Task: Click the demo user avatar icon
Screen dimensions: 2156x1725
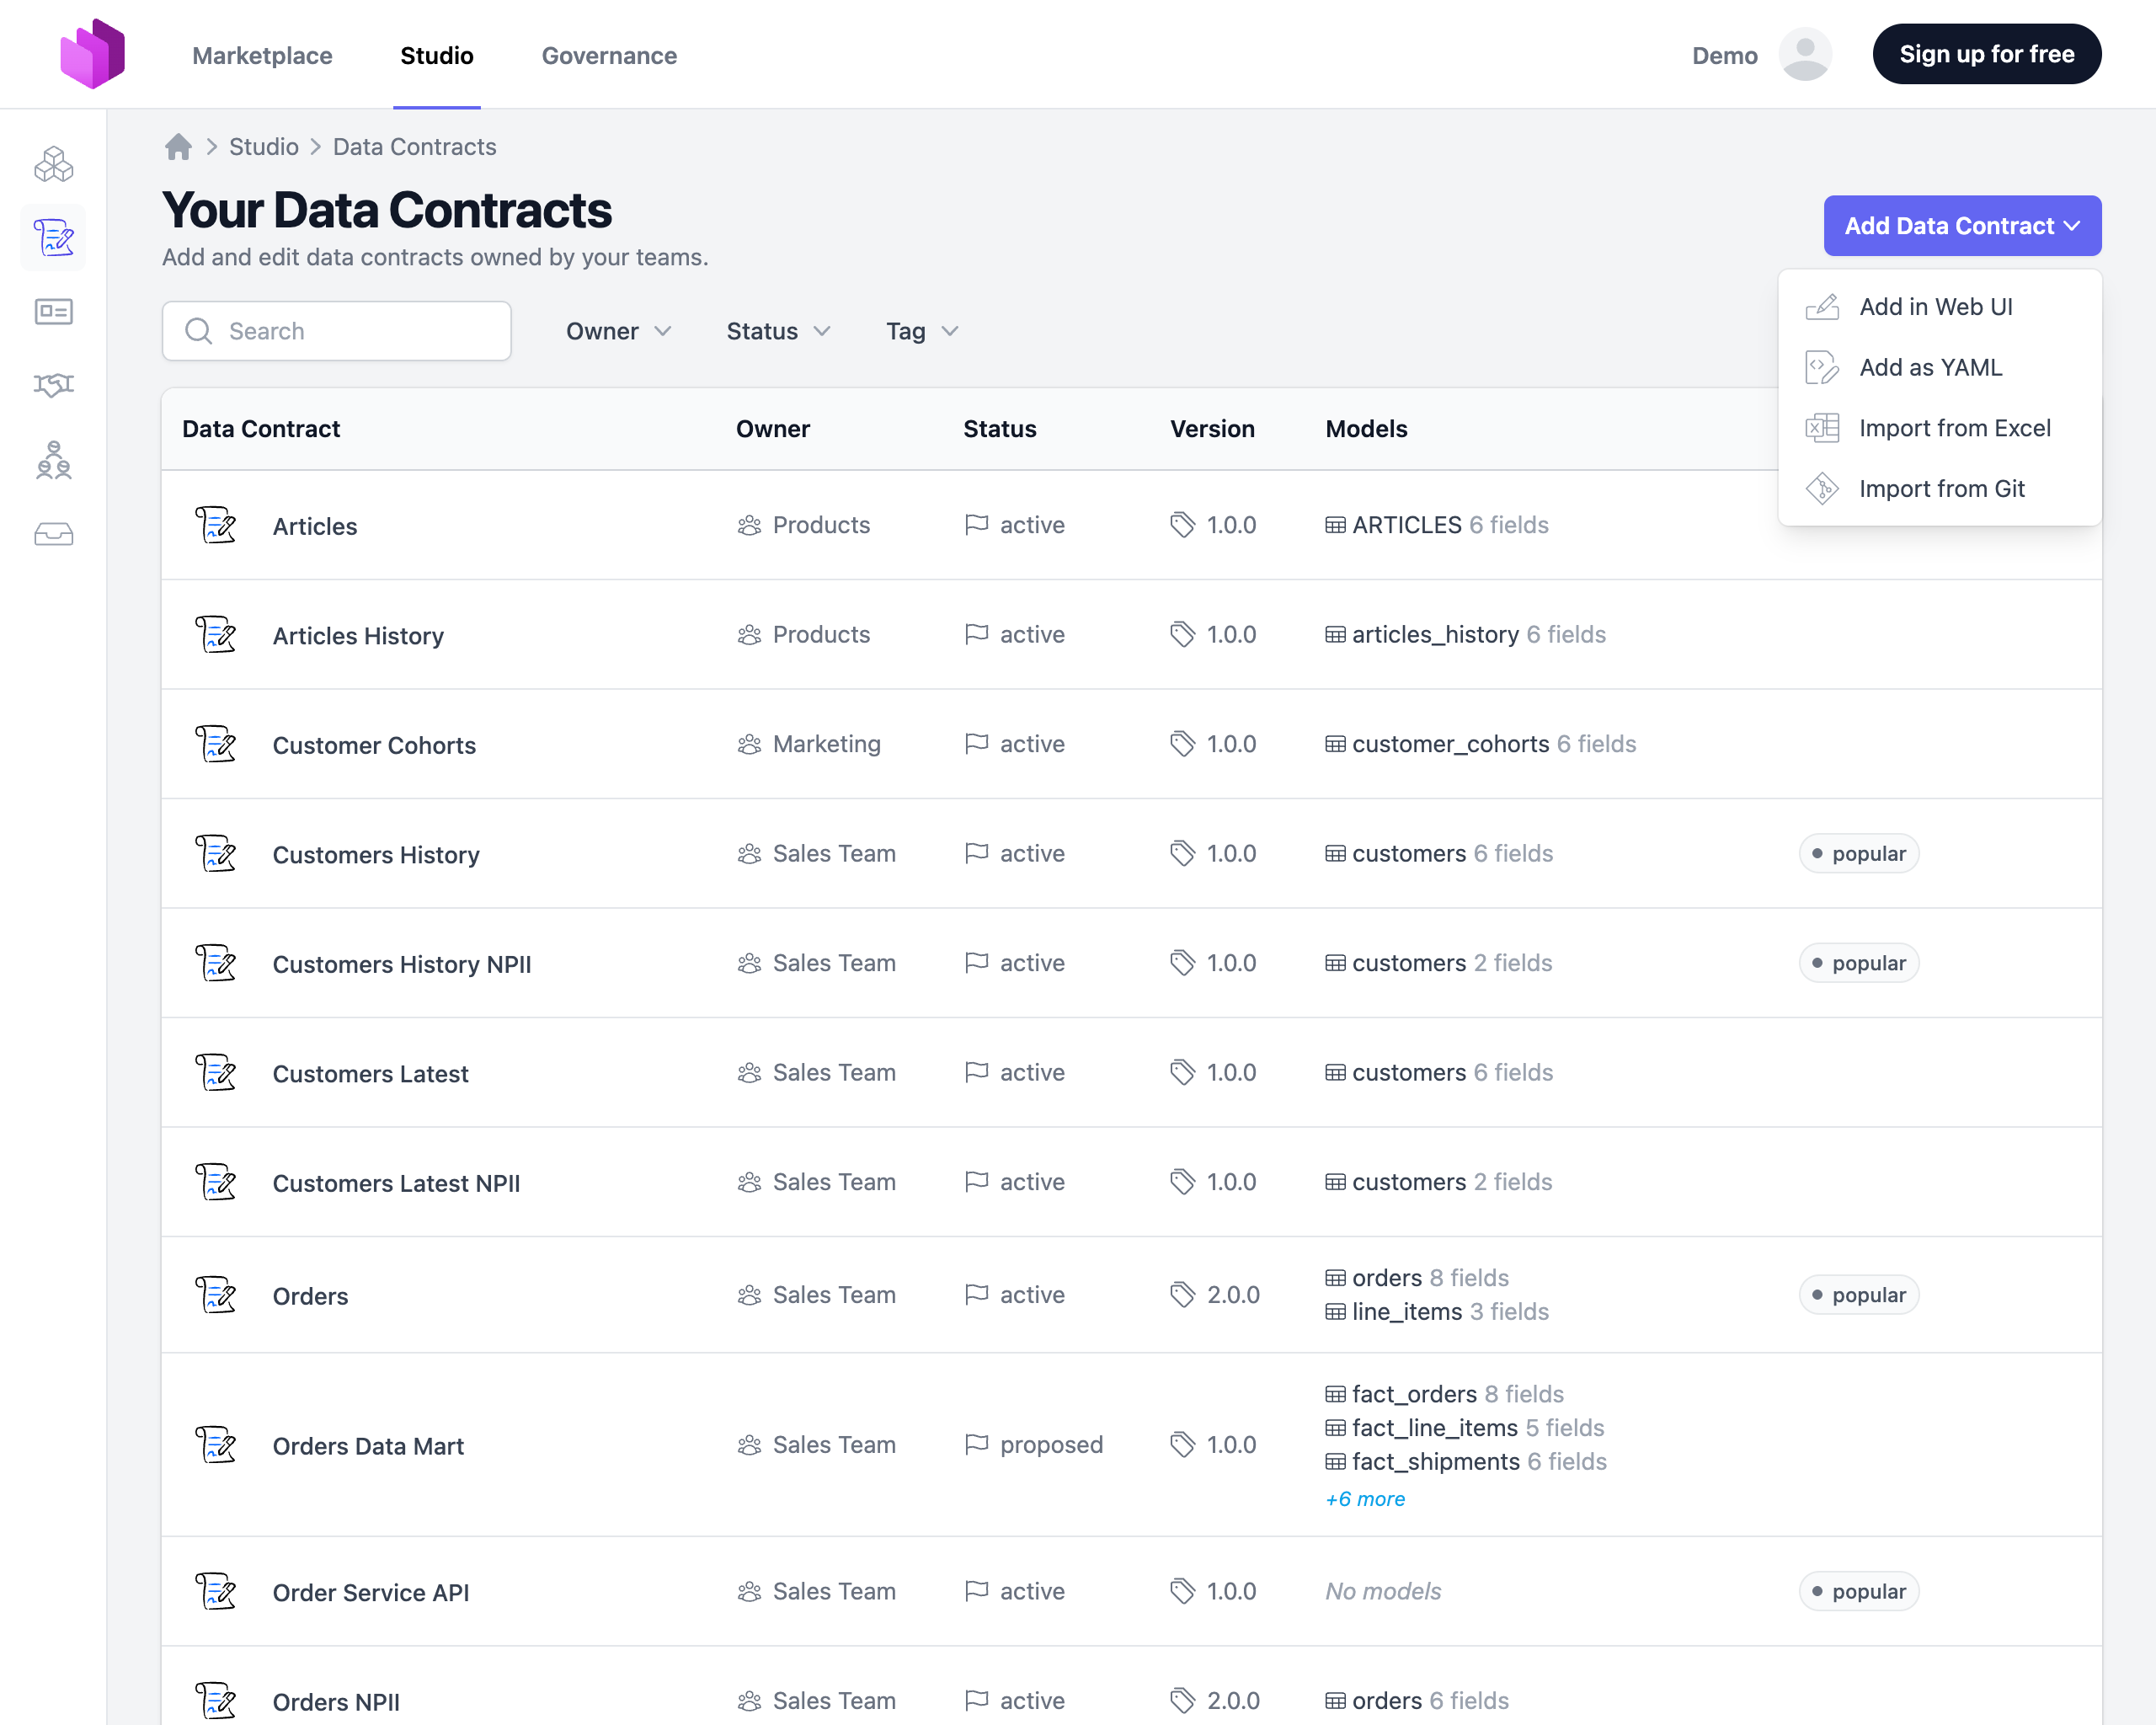Action: point(1804,55)
